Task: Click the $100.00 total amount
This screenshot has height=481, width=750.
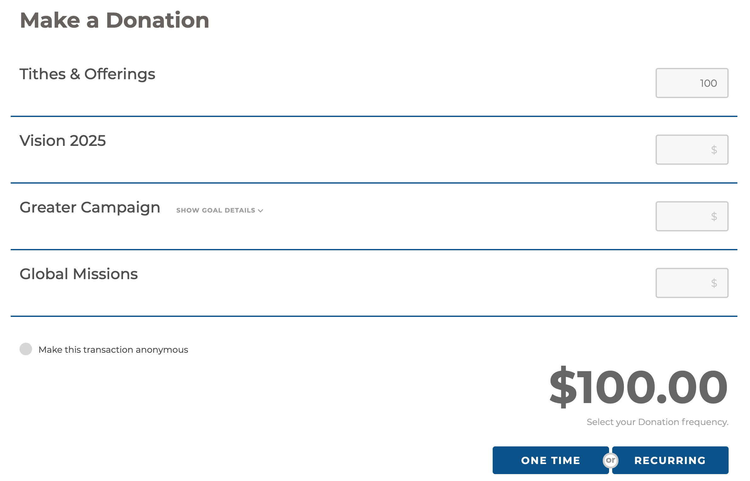Action: (639, 387)
